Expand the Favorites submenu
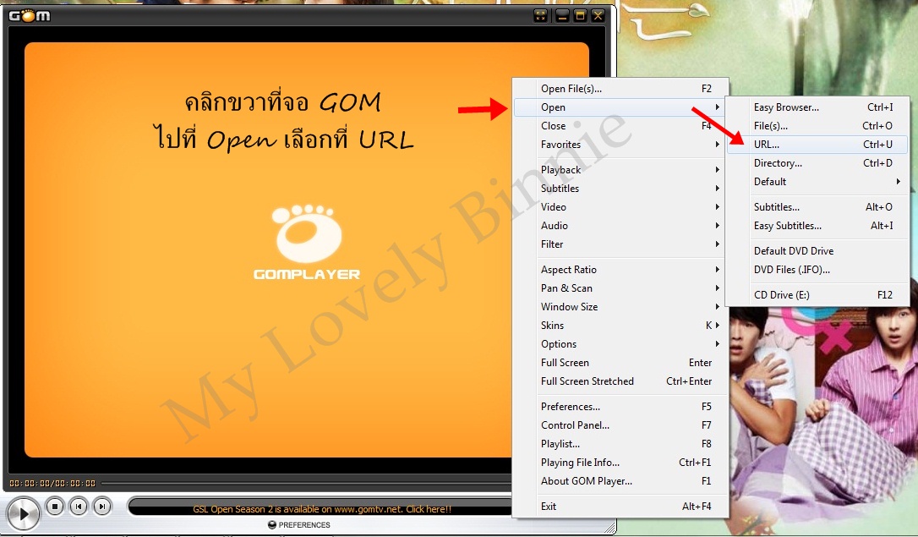Screen dimensions: 918x537 (620, 145)
